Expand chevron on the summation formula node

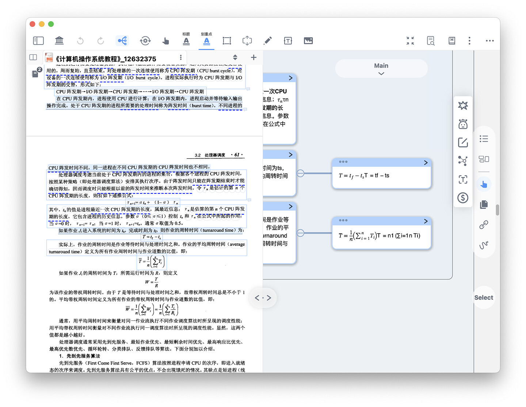point(426,221)
